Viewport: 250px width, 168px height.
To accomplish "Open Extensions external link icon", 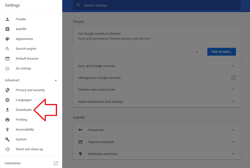I will (x=55, y=163).
